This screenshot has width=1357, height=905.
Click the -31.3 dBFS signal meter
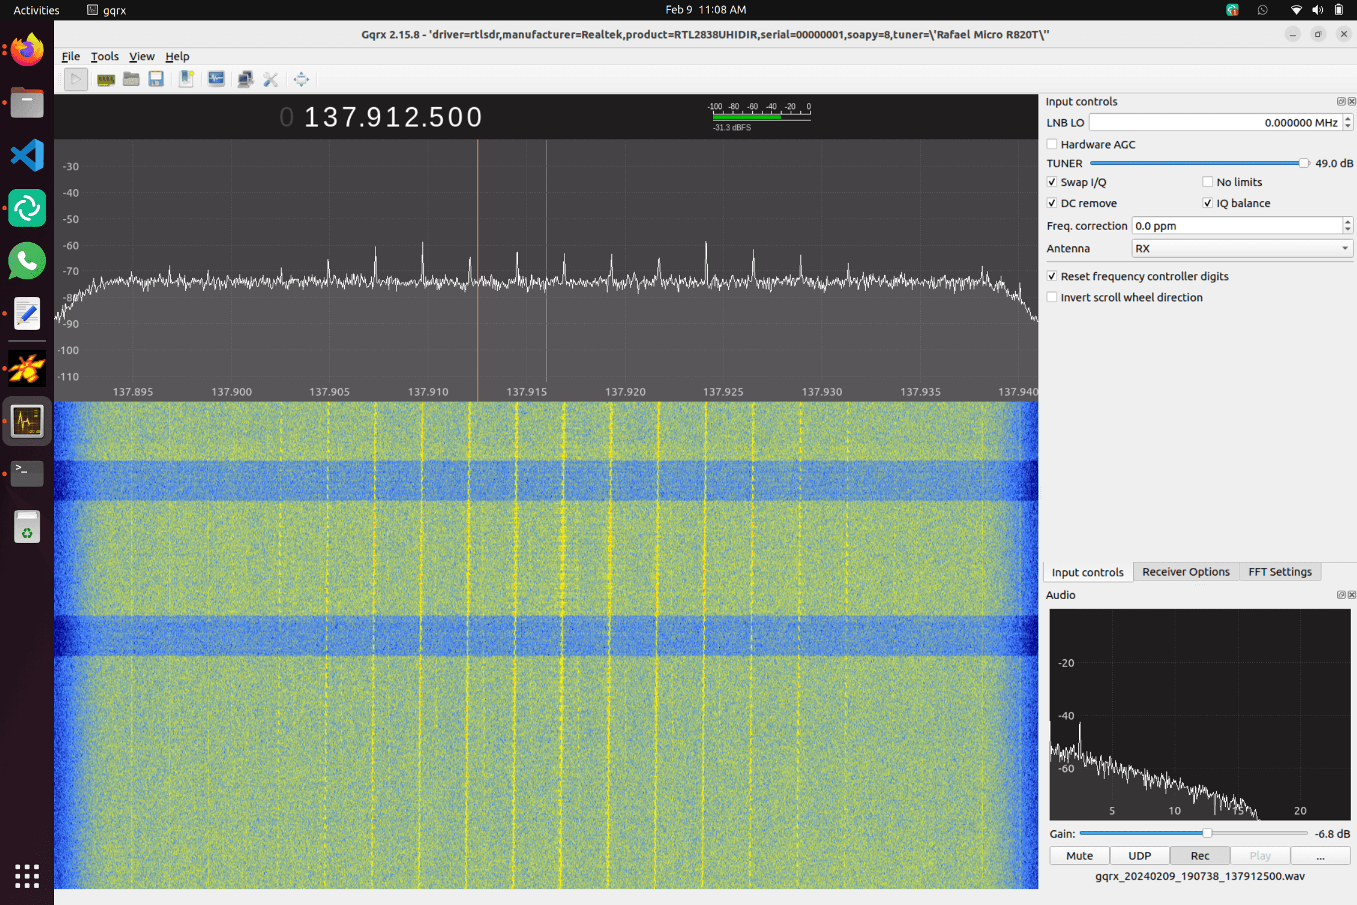[x=760, y=117]
